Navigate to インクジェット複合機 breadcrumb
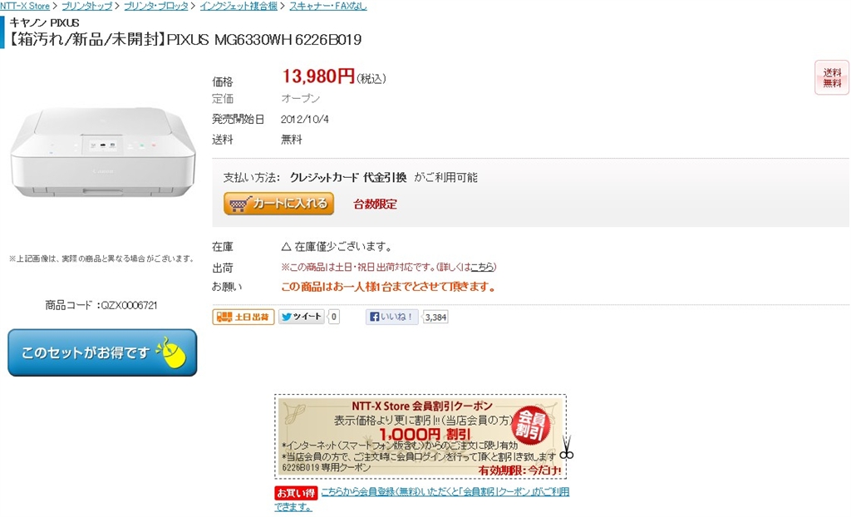This screenshot has width=851, height=517. (x=239, y=6)
